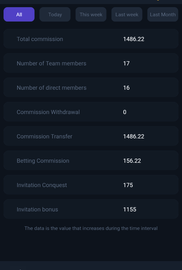Open the This week tab

pos(91,14)
